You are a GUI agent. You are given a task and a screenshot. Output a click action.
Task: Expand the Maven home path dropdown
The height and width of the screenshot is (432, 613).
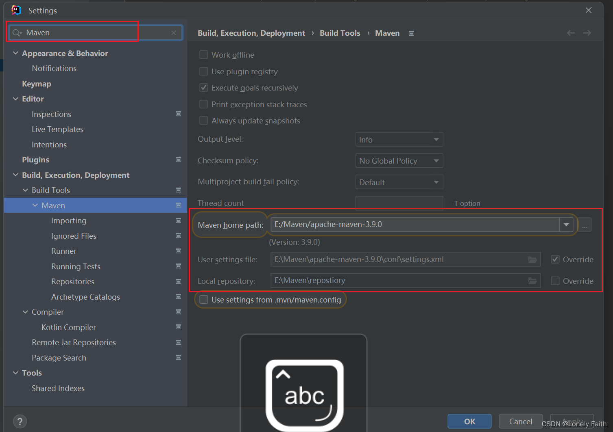(566, 224)
